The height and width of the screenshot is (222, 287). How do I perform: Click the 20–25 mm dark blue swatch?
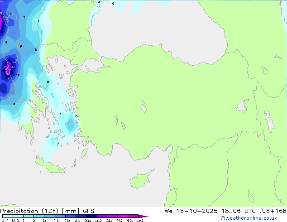[81, 216]
